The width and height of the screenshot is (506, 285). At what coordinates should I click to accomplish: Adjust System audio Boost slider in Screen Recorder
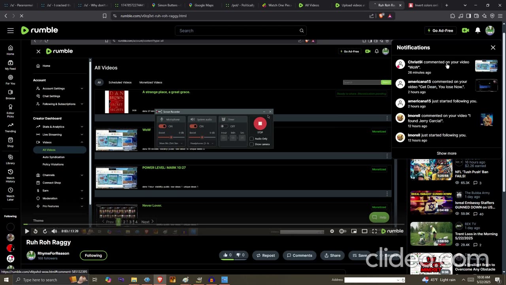tap(202, 137)
